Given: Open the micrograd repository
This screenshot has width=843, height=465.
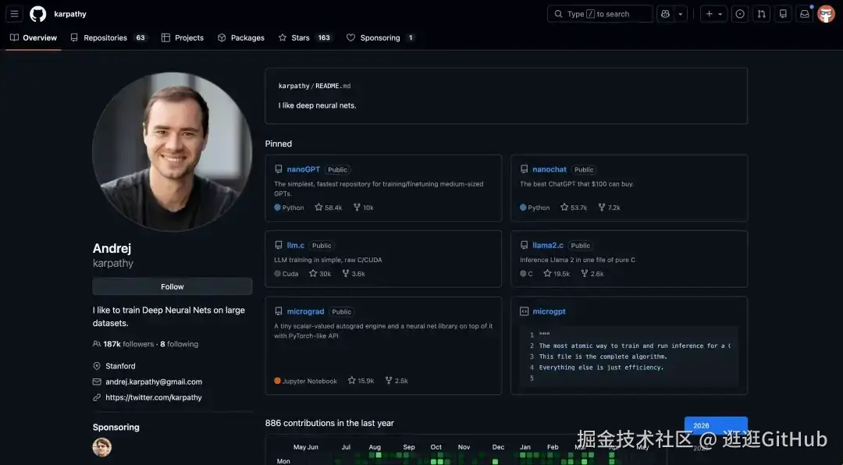Looking at the screenshot, I should tap(305, 311).
